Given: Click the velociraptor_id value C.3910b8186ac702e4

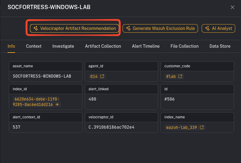Looking at the screenshot, I should (111, 127).
